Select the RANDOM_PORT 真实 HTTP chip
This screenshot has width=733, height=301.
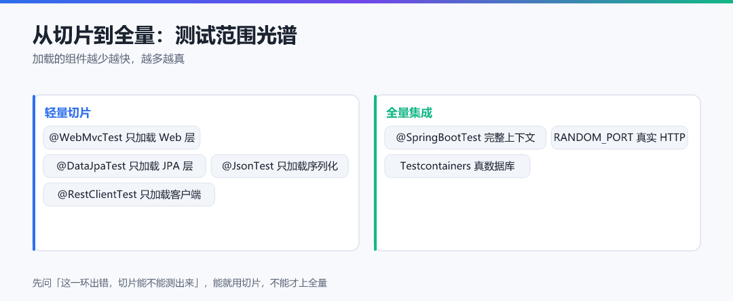click(620, 138)
